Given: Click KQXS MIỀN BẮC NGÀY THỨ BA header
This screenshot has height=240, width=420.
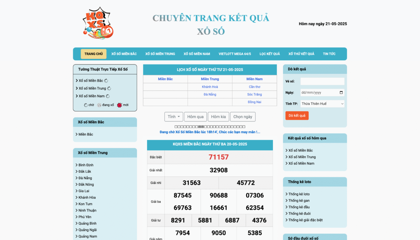Looking at the screenshot, I should (210, 144).
